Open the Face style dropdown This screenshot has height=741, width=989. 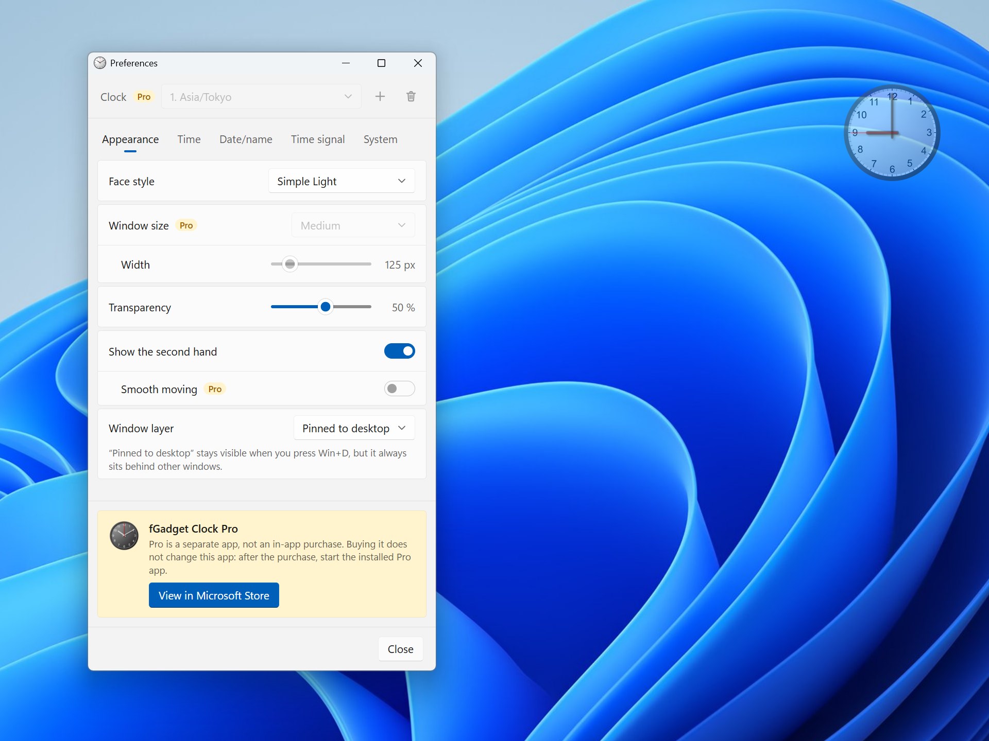click(342, 181)
